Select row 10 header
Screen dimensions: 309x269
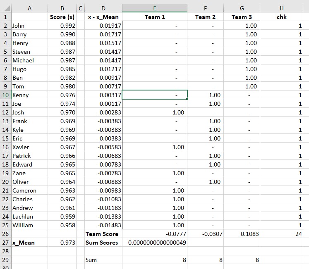tap(5, 95)
